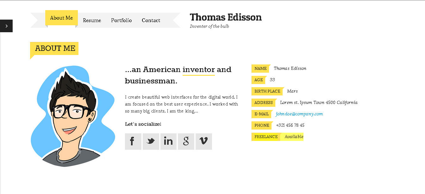425x194 pixels.
Task: Open the Google Plus icon
Action: pos(186,141)
